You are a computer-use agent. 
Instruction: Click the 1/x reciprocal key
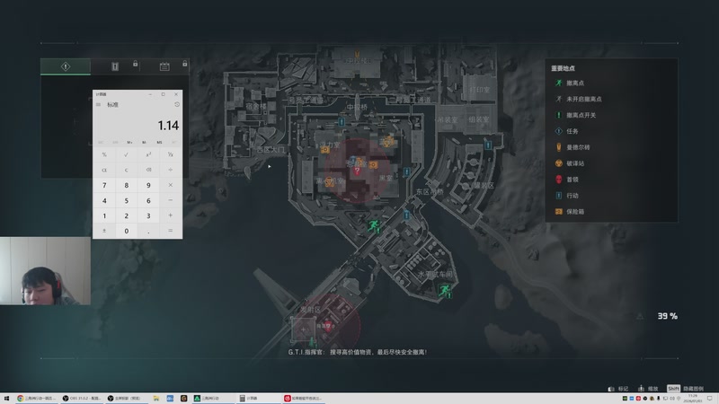170,154
